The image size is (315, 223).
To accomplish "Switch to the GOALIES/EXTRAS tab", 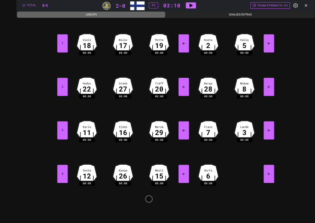I will [240, 14].
